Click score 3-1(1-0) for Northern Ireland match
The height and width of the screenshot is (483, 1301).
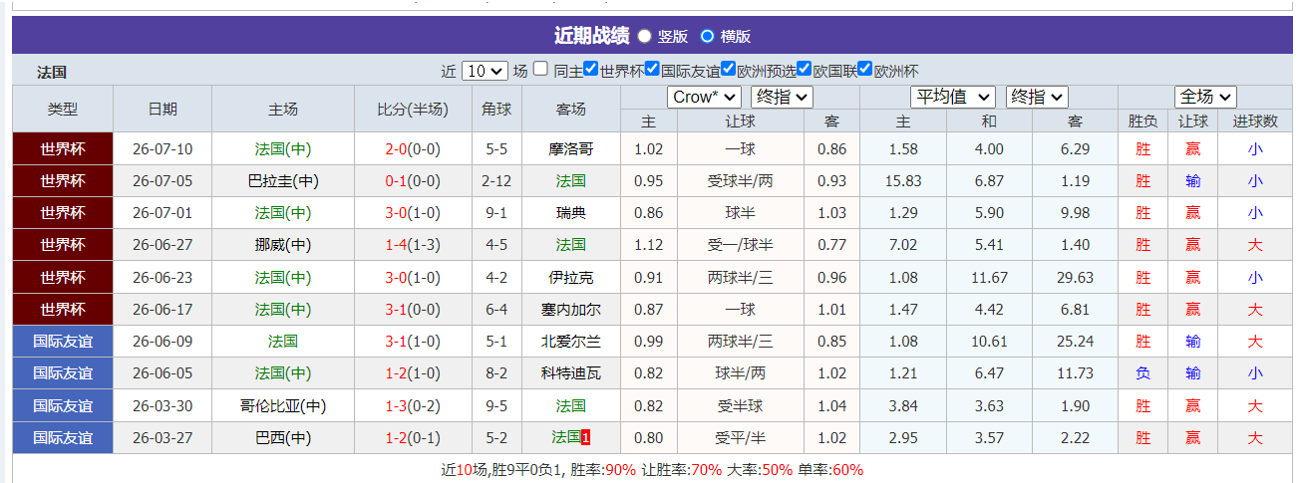[413, 342]
